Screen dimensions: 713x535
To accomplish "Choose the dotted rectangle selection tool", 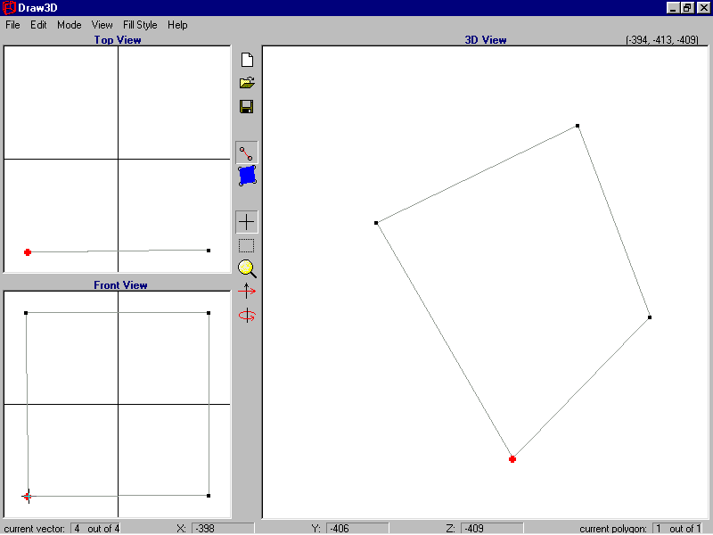I will pyautogui.click(x=247, y=246).
